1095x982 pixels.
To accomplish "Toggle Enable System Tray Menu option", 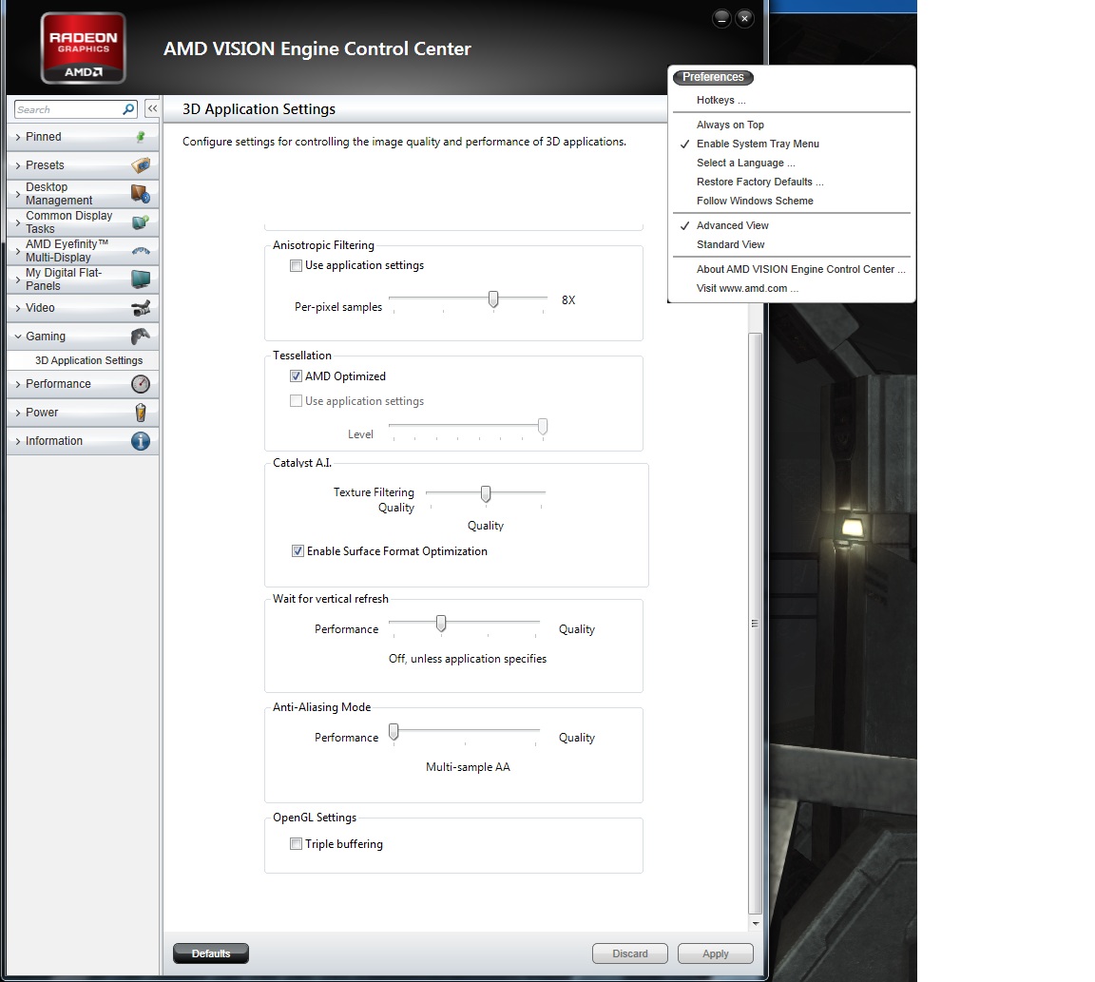I will click(x=758, y=144).
